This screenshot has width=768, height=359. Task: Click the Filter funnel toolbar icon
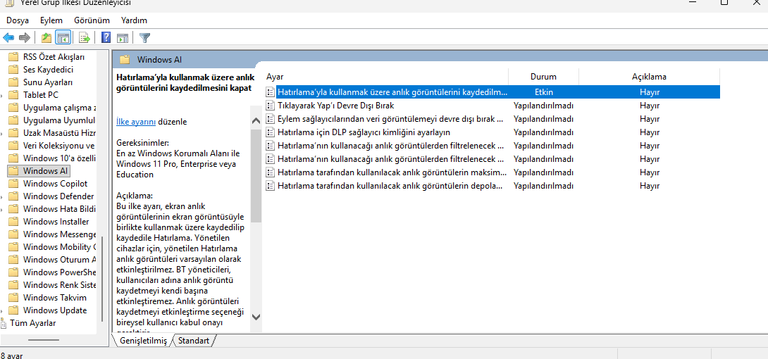point(144,37)
